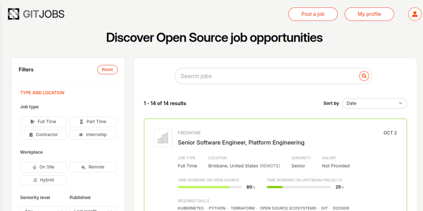Viewport: 423px width, 211px height.
Task: Click the Freenome company building logo
Action: pyautogui.click(x=163, y=138)
